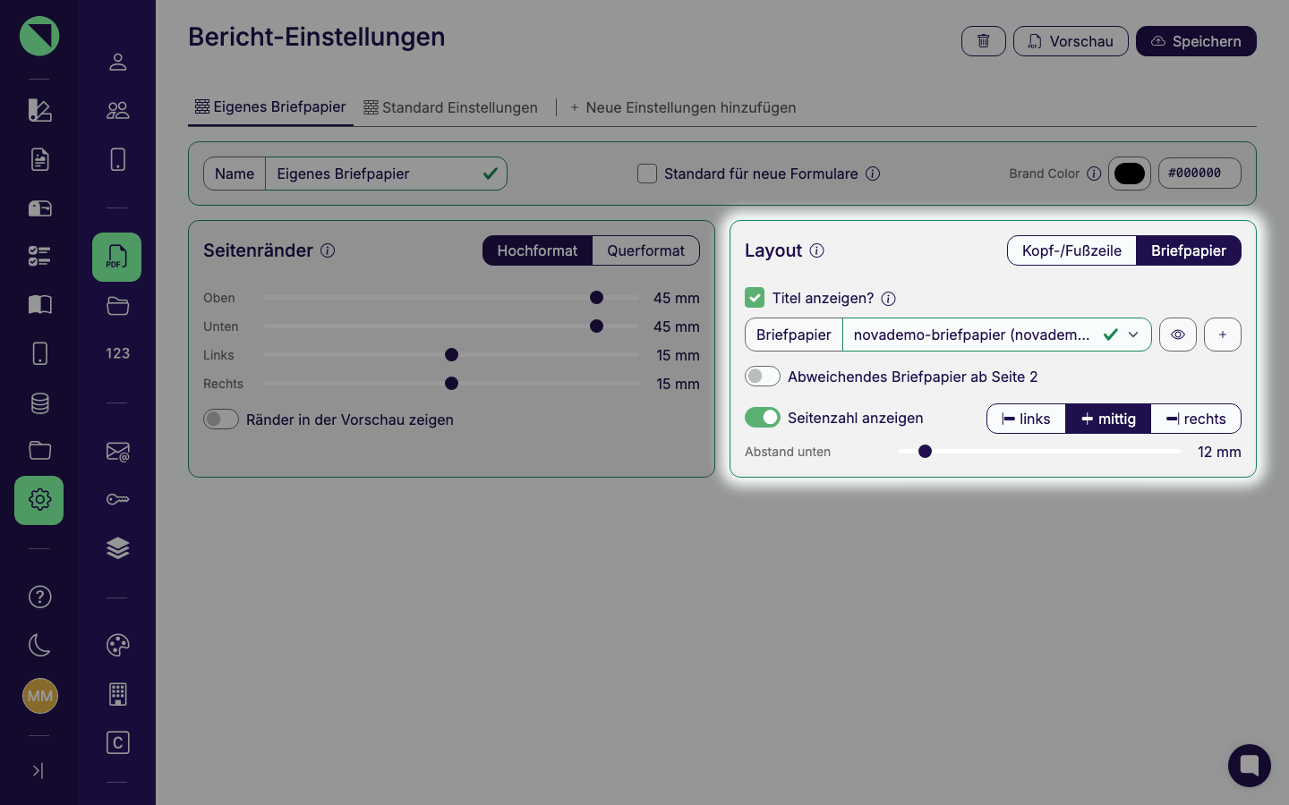Click the trash delete button
Viewport: 1289px width, 805px height.
(x=984, y=41)
